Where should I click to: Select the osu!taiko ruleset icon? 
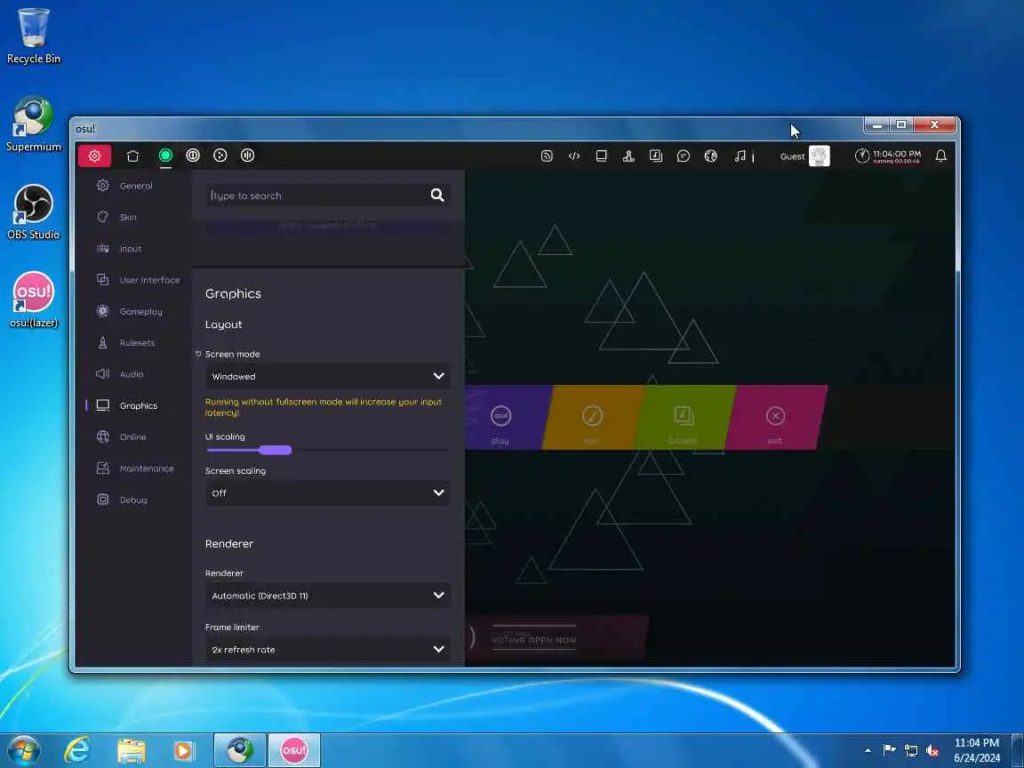point(193,156)
